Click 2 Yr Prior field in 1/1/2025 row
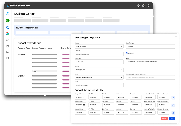 pyautogui.click(x=108, y=97)
